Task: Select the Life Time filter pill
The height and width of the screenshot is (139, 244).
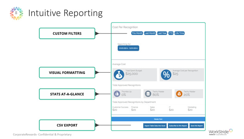Action: (179, 33)
